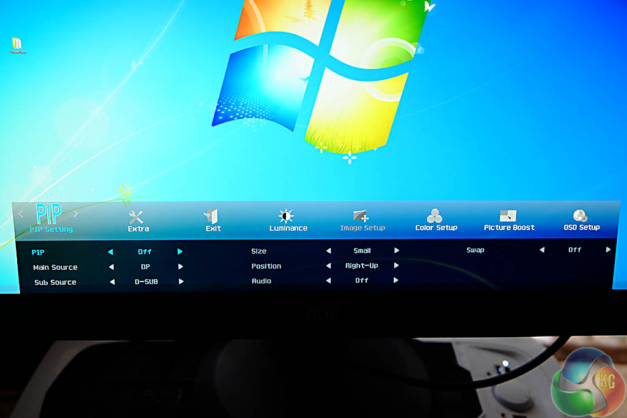Viewport: 627px width, 418px height.
Task: Choose the Exit door icon
Action: [x=211, y=216]
